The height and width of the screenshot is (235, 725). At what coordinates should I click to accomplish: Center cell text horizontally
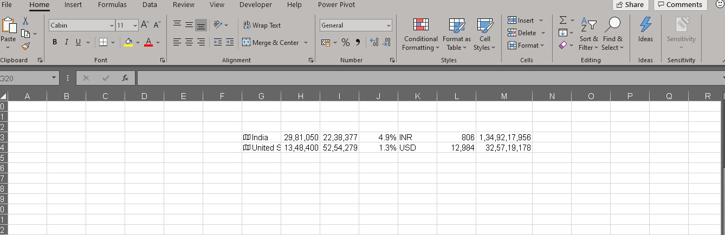click(189, 42)
